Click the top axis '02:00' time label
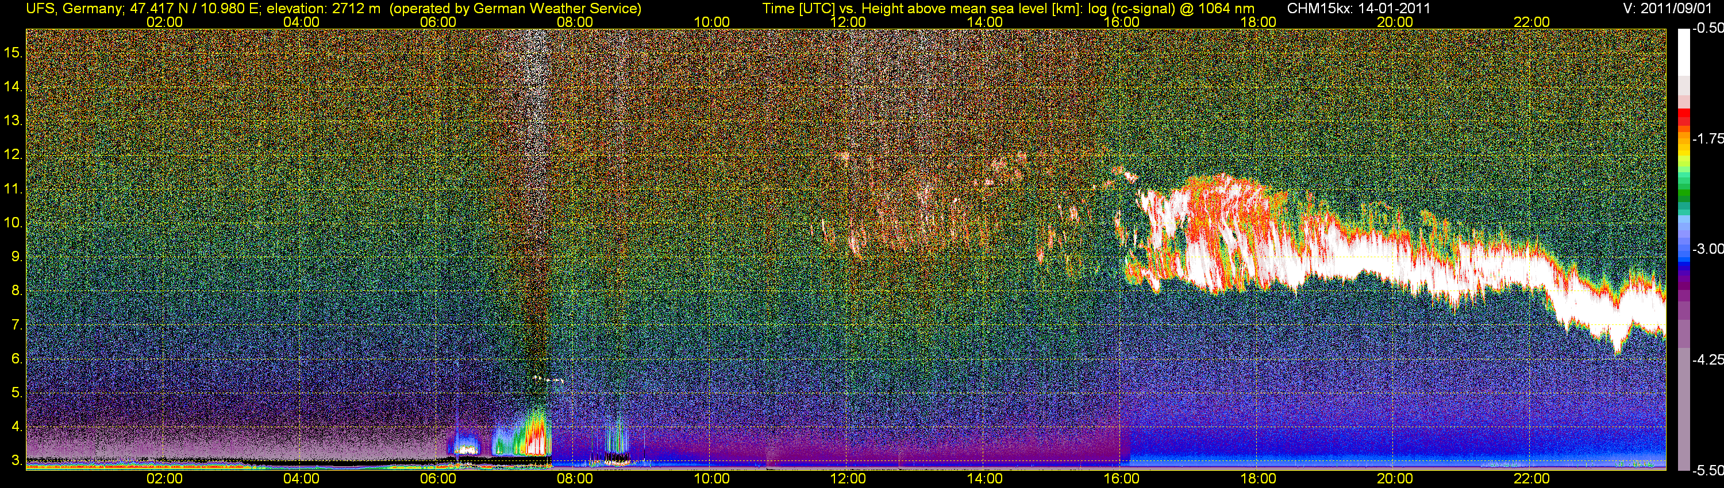Image resolution: width=1724 pixels, height=488 pixels. (x=164, y=22)
